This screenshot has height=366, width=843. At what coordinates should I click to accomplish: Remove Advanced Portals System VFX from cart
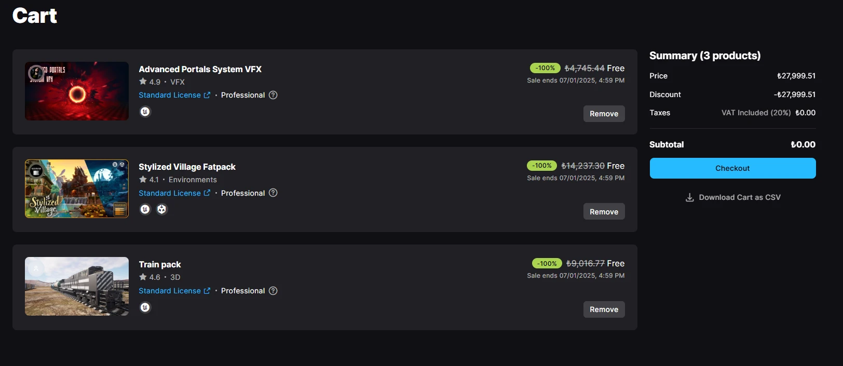pos(604,114)
